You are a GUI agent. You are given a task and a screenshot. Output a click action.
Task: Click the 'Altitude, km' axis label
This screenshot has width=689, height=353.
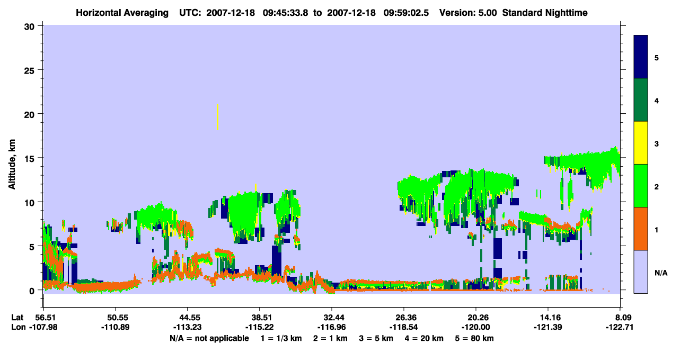[12, 164]
